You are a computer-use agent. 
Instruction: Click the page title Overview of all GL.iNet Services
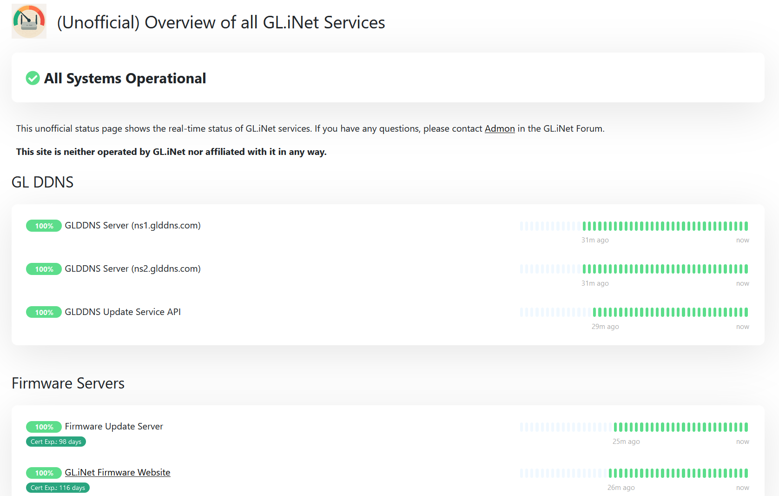click(221, 22)
